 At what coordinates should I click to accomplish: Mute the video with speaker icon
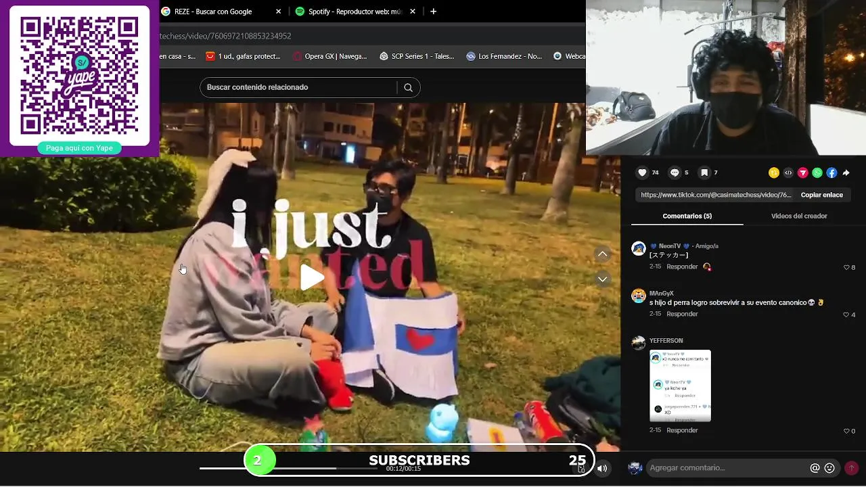point(602,468)
